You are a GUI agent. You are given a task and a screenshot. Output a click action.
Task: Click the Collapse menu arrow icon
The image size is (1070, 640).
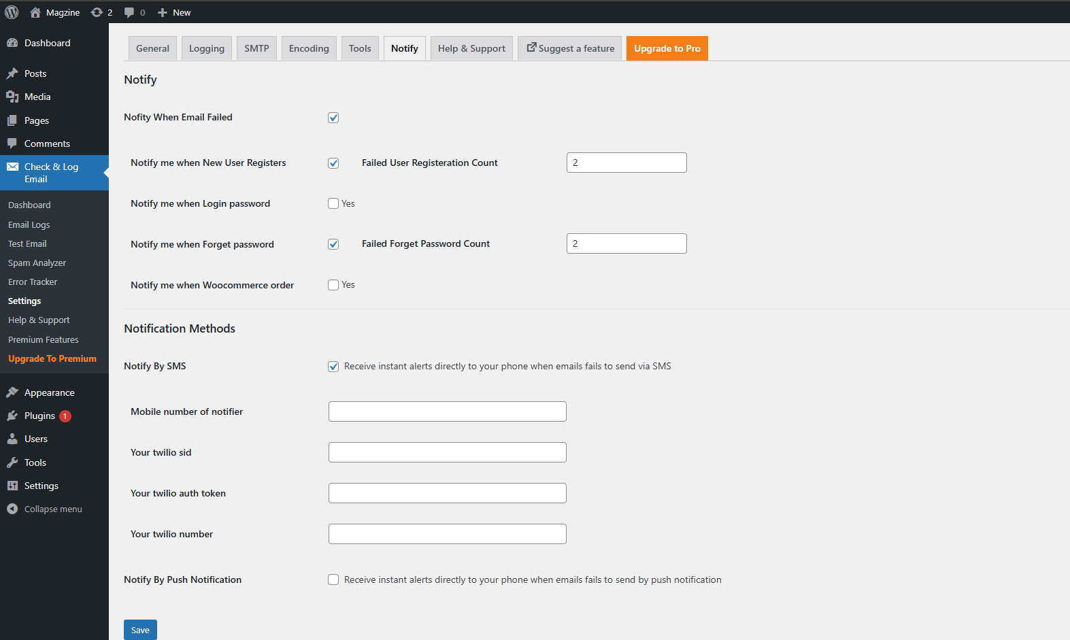12,509
